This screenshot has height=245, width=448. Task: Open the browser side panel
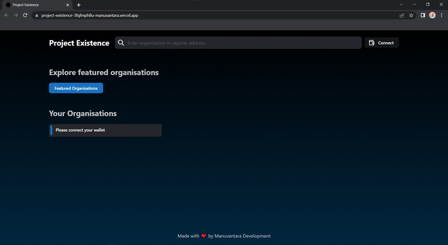pyautogui.click(x=423, y=15)
